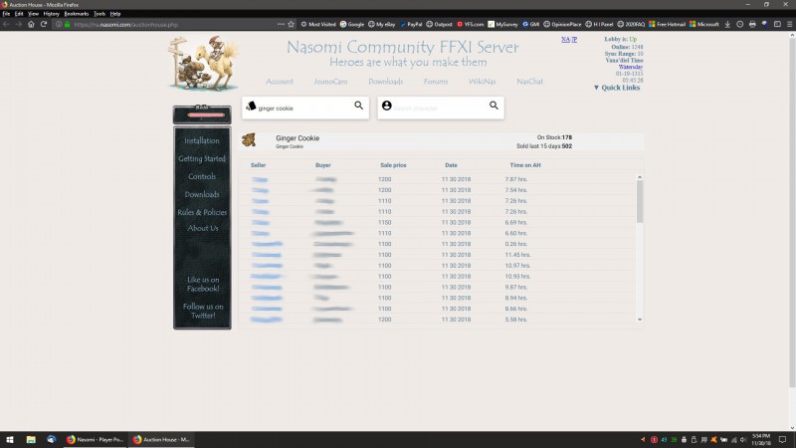Viewport: 796px width, 448px height.
Task: Click the Ginger Cookie item icon
Action: pyautogui.click(x=249, y=140)
